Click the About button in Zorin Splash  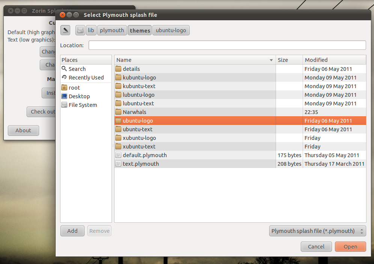point(23,130)
